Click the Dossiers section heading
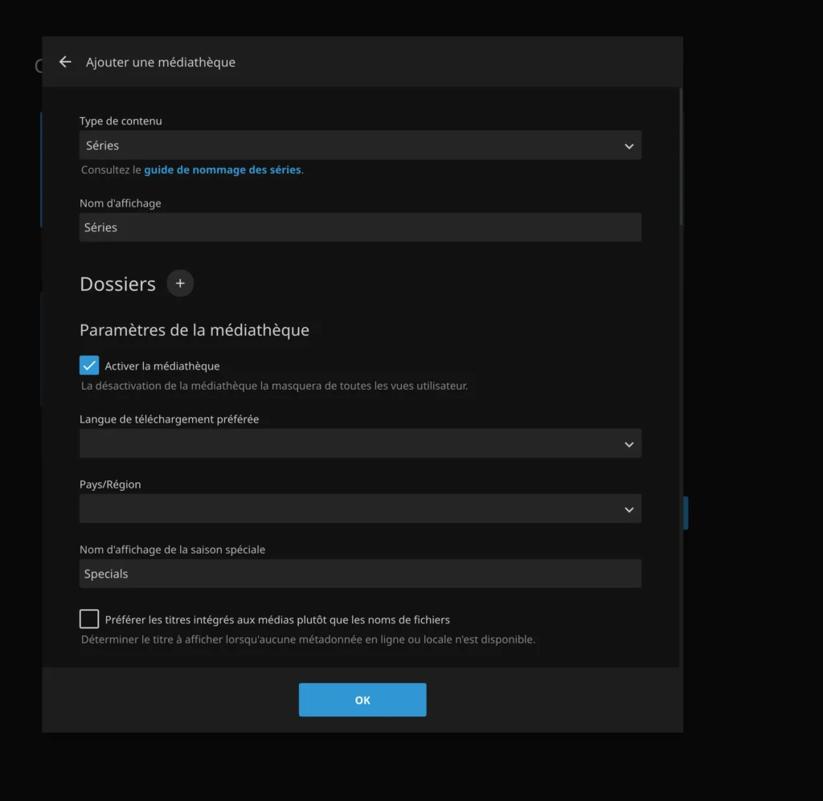Screen dimensions: 823x801 pyautogui.click(x=117, y=284)
